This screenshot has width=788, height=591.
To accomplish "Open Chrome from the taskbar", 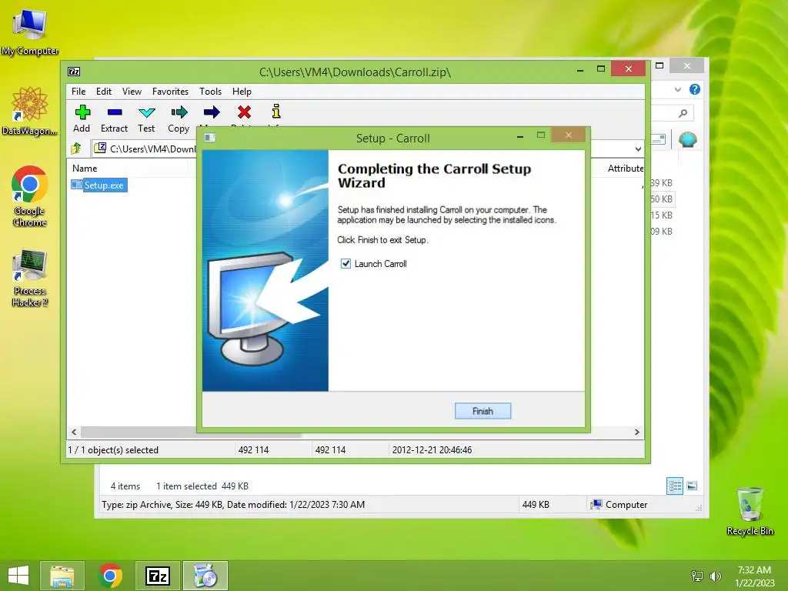I will [110, 576].
